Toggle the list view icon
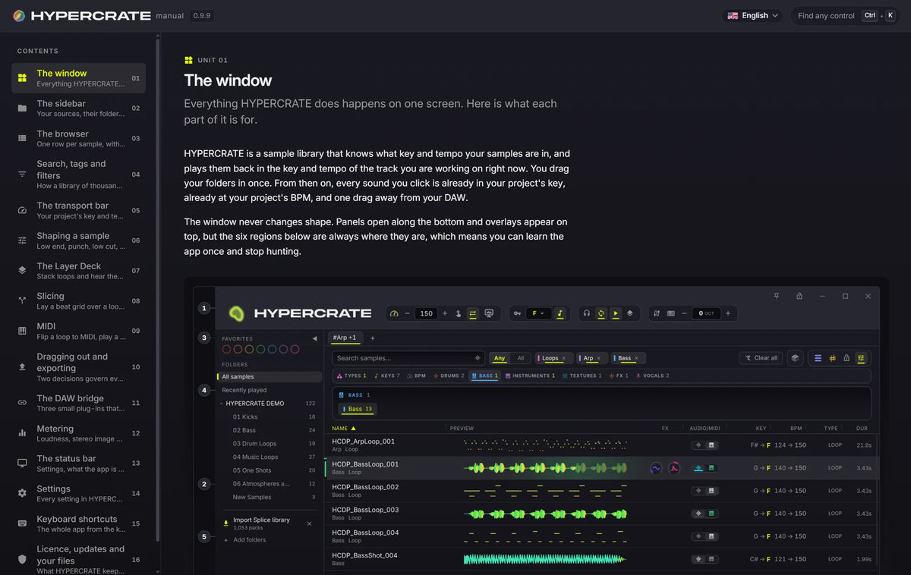This screenshot has height=575, width=911. click(818, 358)
